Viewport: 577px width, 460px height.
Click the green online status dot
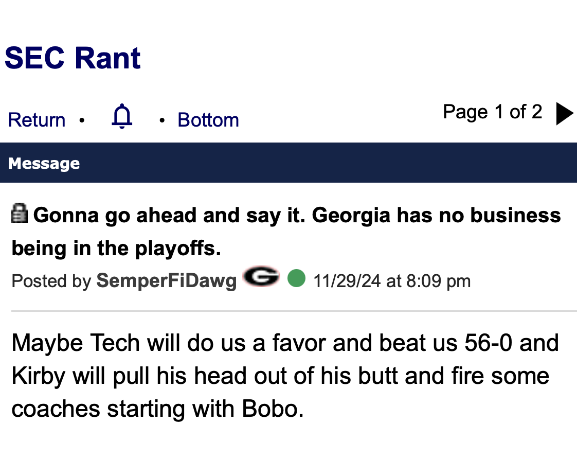click(x=296, y=278)
